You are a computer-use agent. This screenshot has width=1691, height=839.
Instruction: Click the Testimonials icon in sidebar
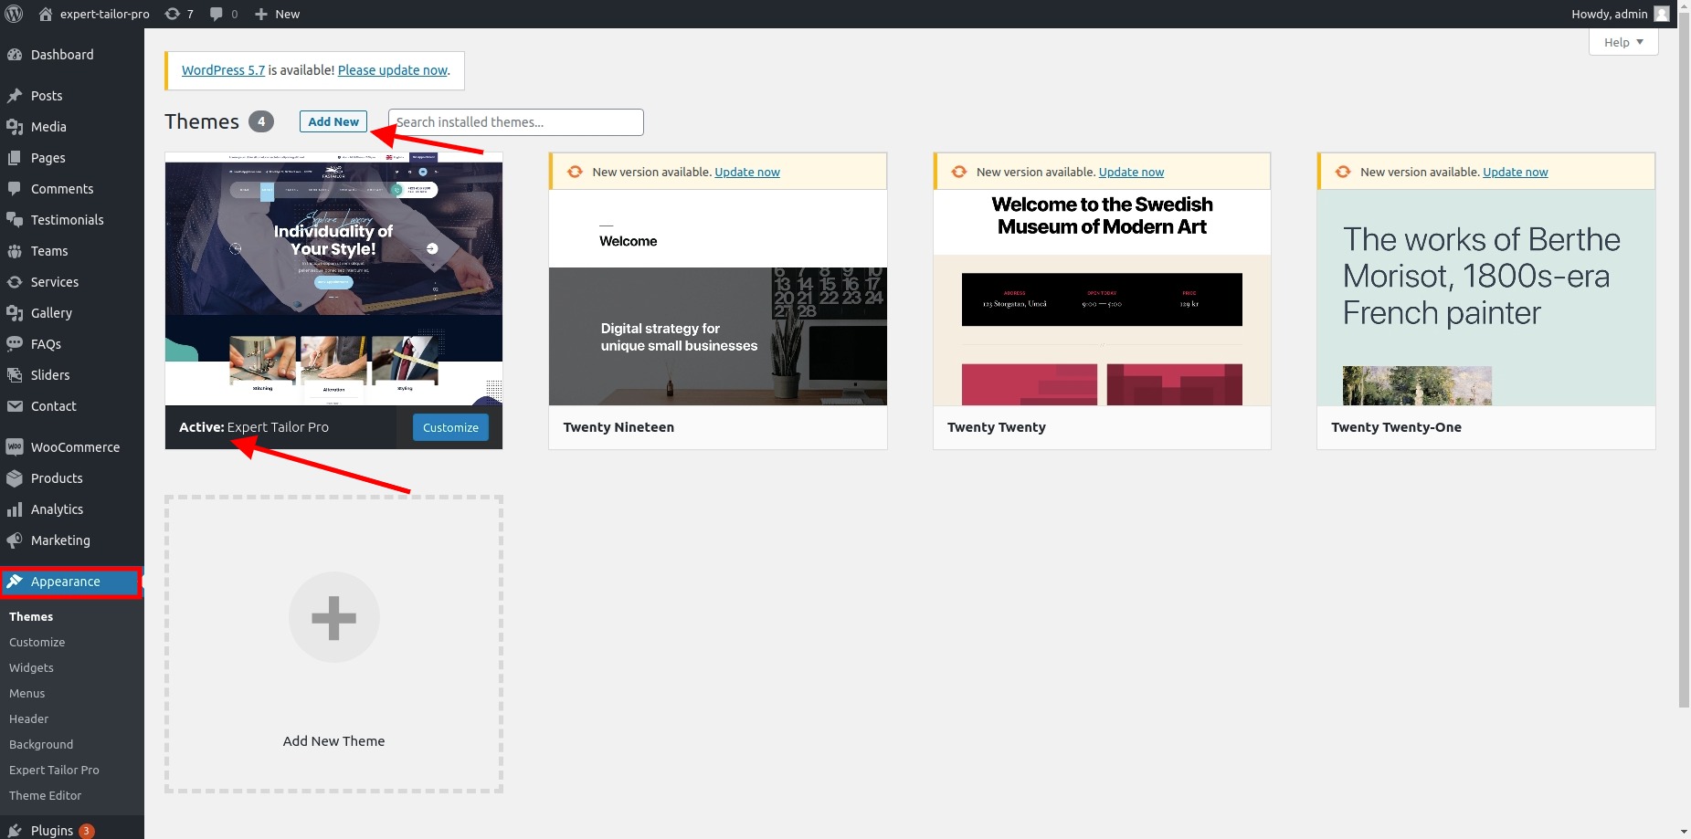15,220
